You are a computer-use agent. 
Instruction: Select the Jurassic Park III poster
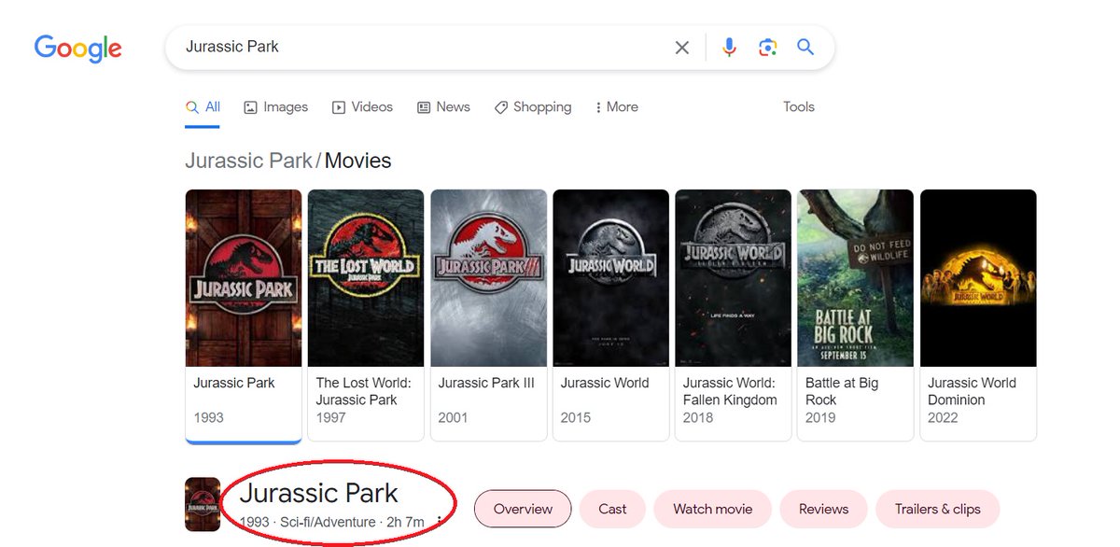pos(488,278)
